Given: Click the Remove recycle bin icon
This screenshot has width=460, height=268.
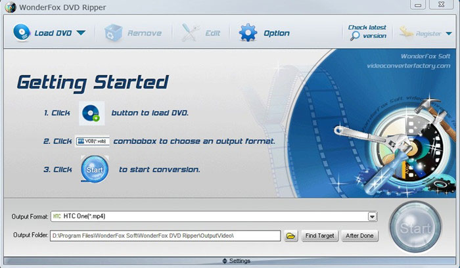Looking at the screenshot, I should coord(113,33).
